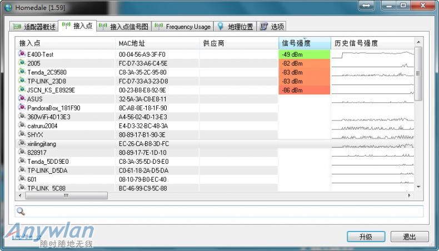Click the search magnifier icon
Image resolution: width=439 pixels, height=251 pixels.
[21, 211]
